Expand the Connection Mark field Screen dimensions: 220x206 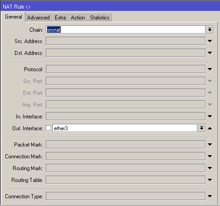click(210, 156)
